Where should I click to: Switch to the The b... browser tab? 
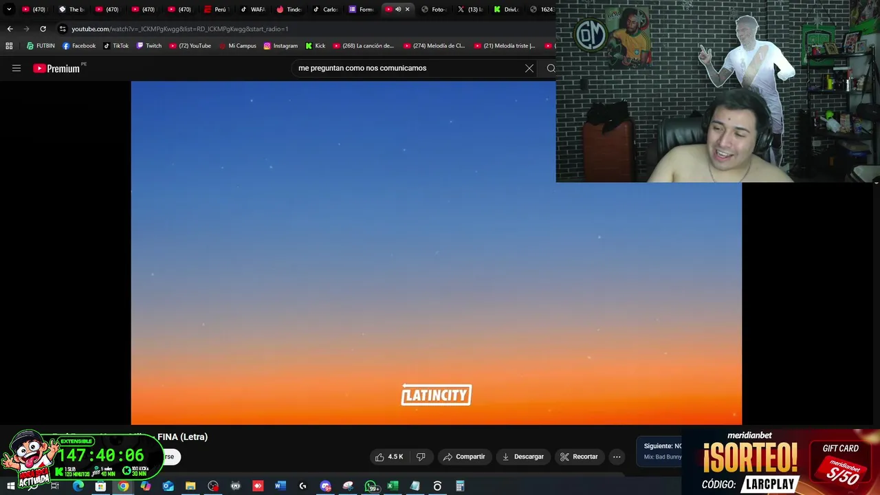(x=71, y=10)
